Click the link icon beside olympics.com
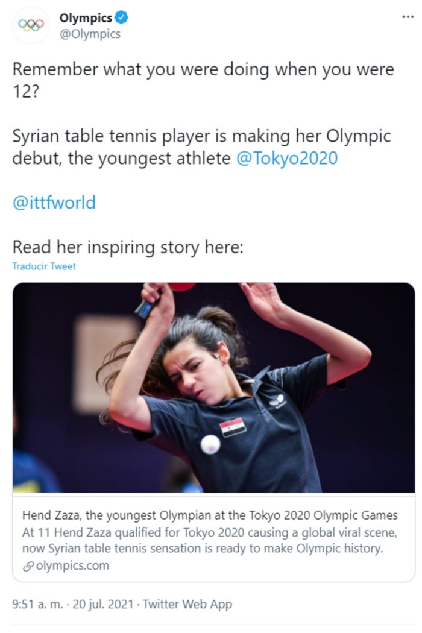This screenshot has width=422, height=633. pos(28,567)
